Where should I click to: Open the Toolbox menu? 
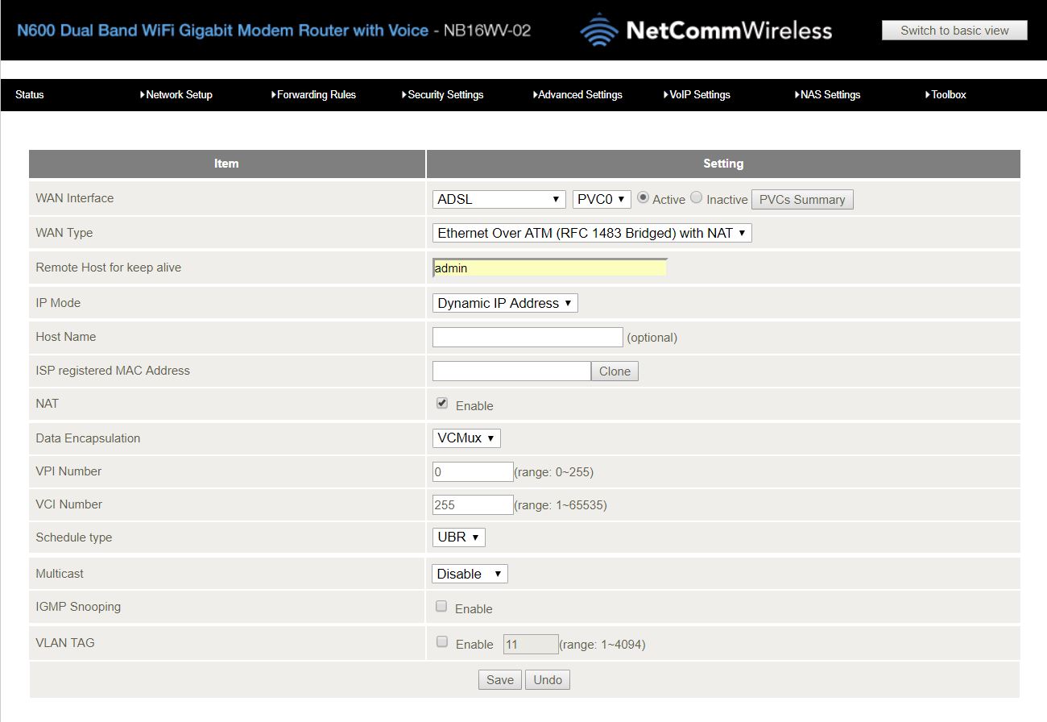[x=946, y=94]
